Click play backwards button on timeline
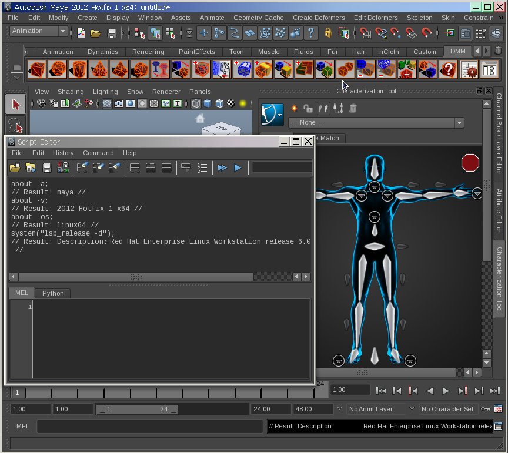Image resolution: width=508 pixels, height=453 pixels. 430,391
